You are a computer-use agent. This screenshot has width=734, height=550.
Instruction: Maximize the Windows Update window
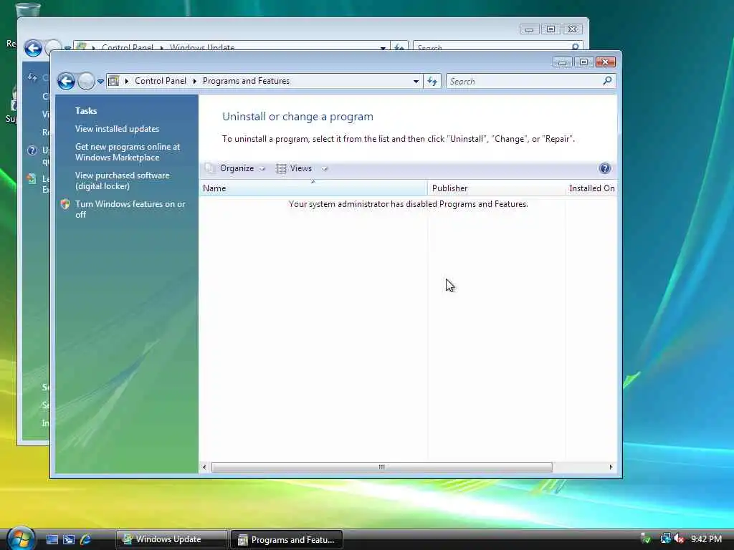click(551, 29)
